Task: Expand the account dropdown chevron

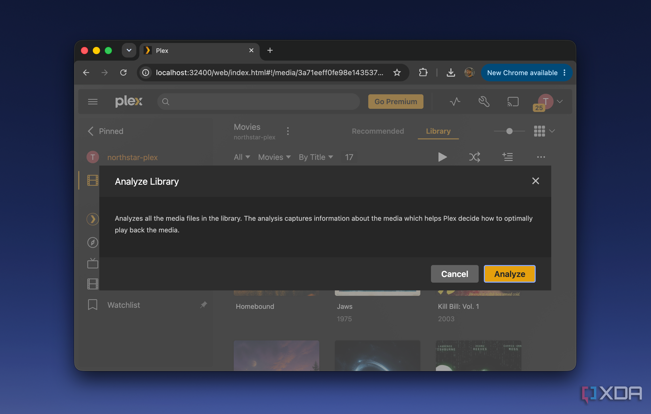Action: [560, 102]
